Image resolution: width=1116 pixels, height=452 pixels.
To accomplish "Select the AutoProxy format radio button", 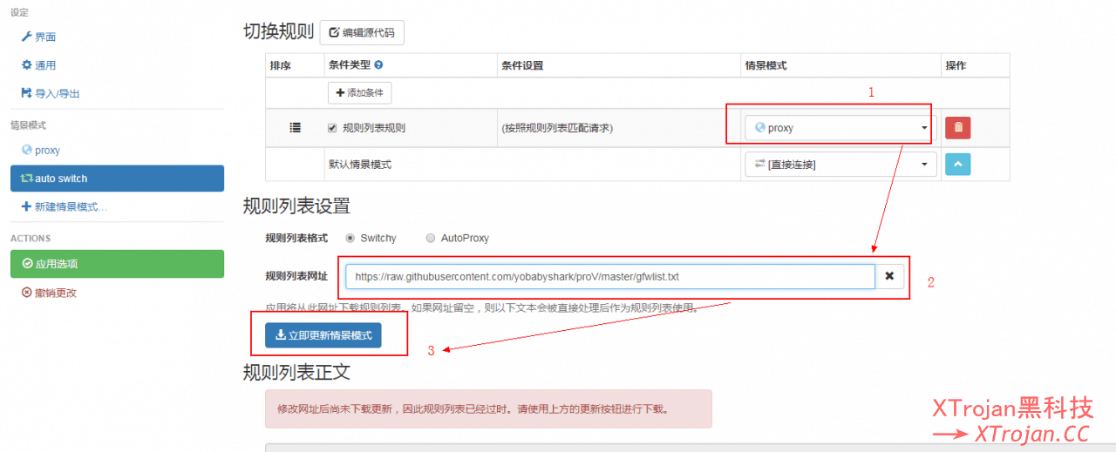I will click(431, 238).
